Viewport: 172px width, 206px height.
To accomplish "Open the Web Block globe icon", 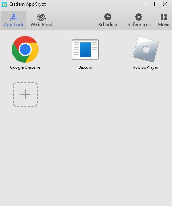I will pyautogui.click(x=41, y=17).
